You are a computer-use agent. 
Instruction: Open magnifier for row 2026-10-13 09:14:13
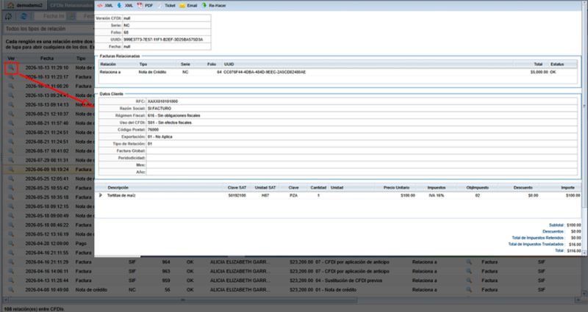tap(11, 104)
